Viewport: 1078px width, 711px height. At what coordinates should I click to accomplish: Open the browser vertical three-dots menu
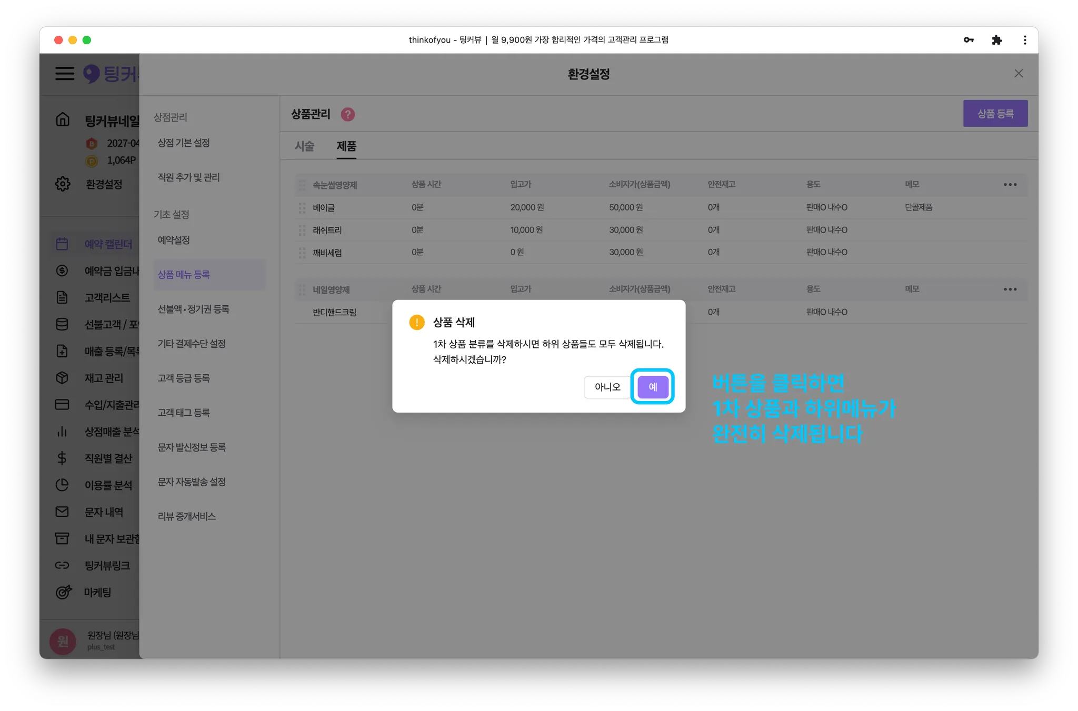(1024, 40)
